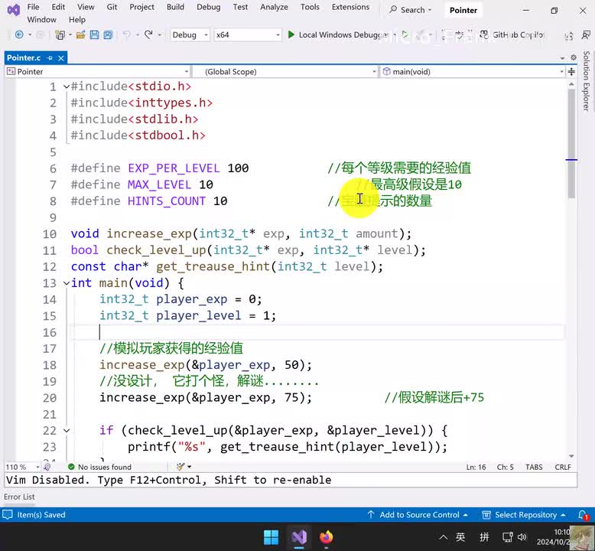Start Local Windows Debugger green play icon
This screenshot has height=551, width=595.
291,35
